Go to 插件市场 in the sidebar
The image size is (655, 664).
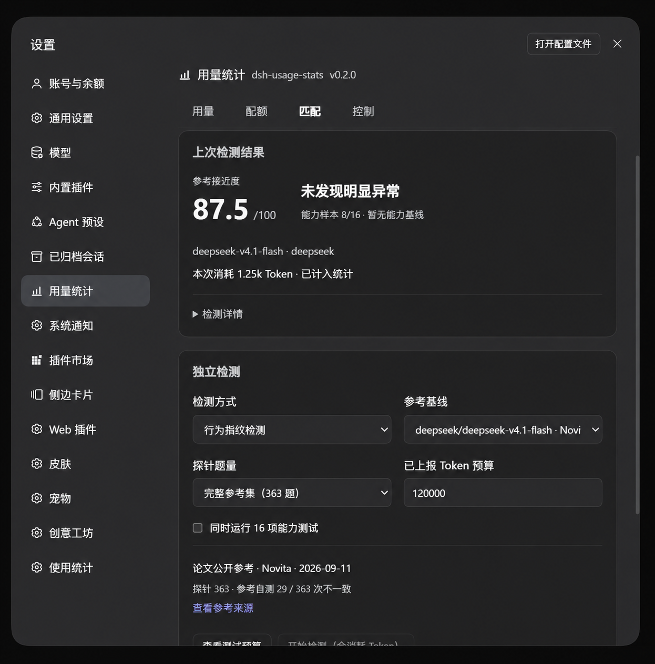[x=86, y=360]
